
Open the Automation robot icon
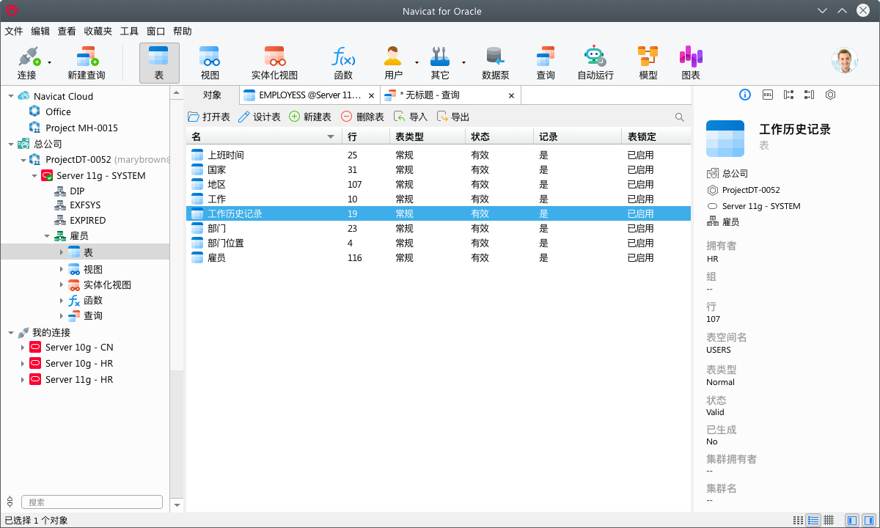click(595, 58)
